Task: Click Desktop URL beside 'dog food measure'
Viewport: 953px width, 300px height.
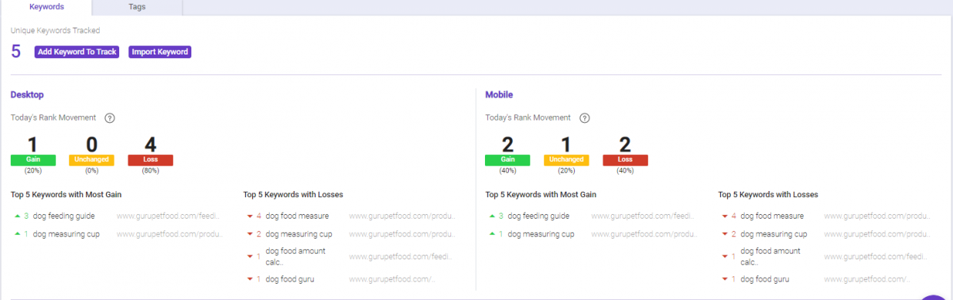Action: coord(402,216)
